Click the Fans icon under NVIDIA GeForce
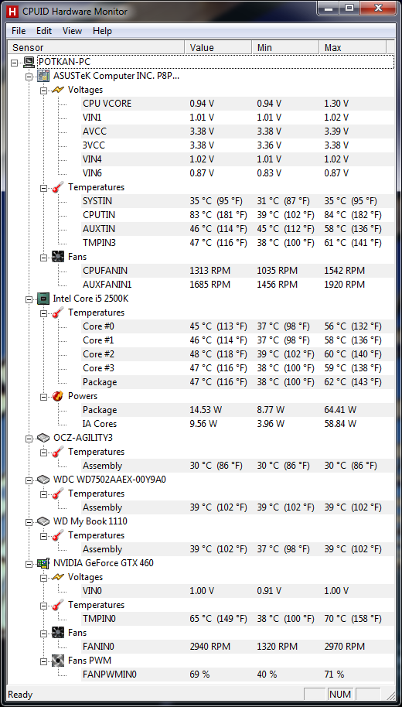The width and height of the screenshot is (402, 707). tap(58, 633)
